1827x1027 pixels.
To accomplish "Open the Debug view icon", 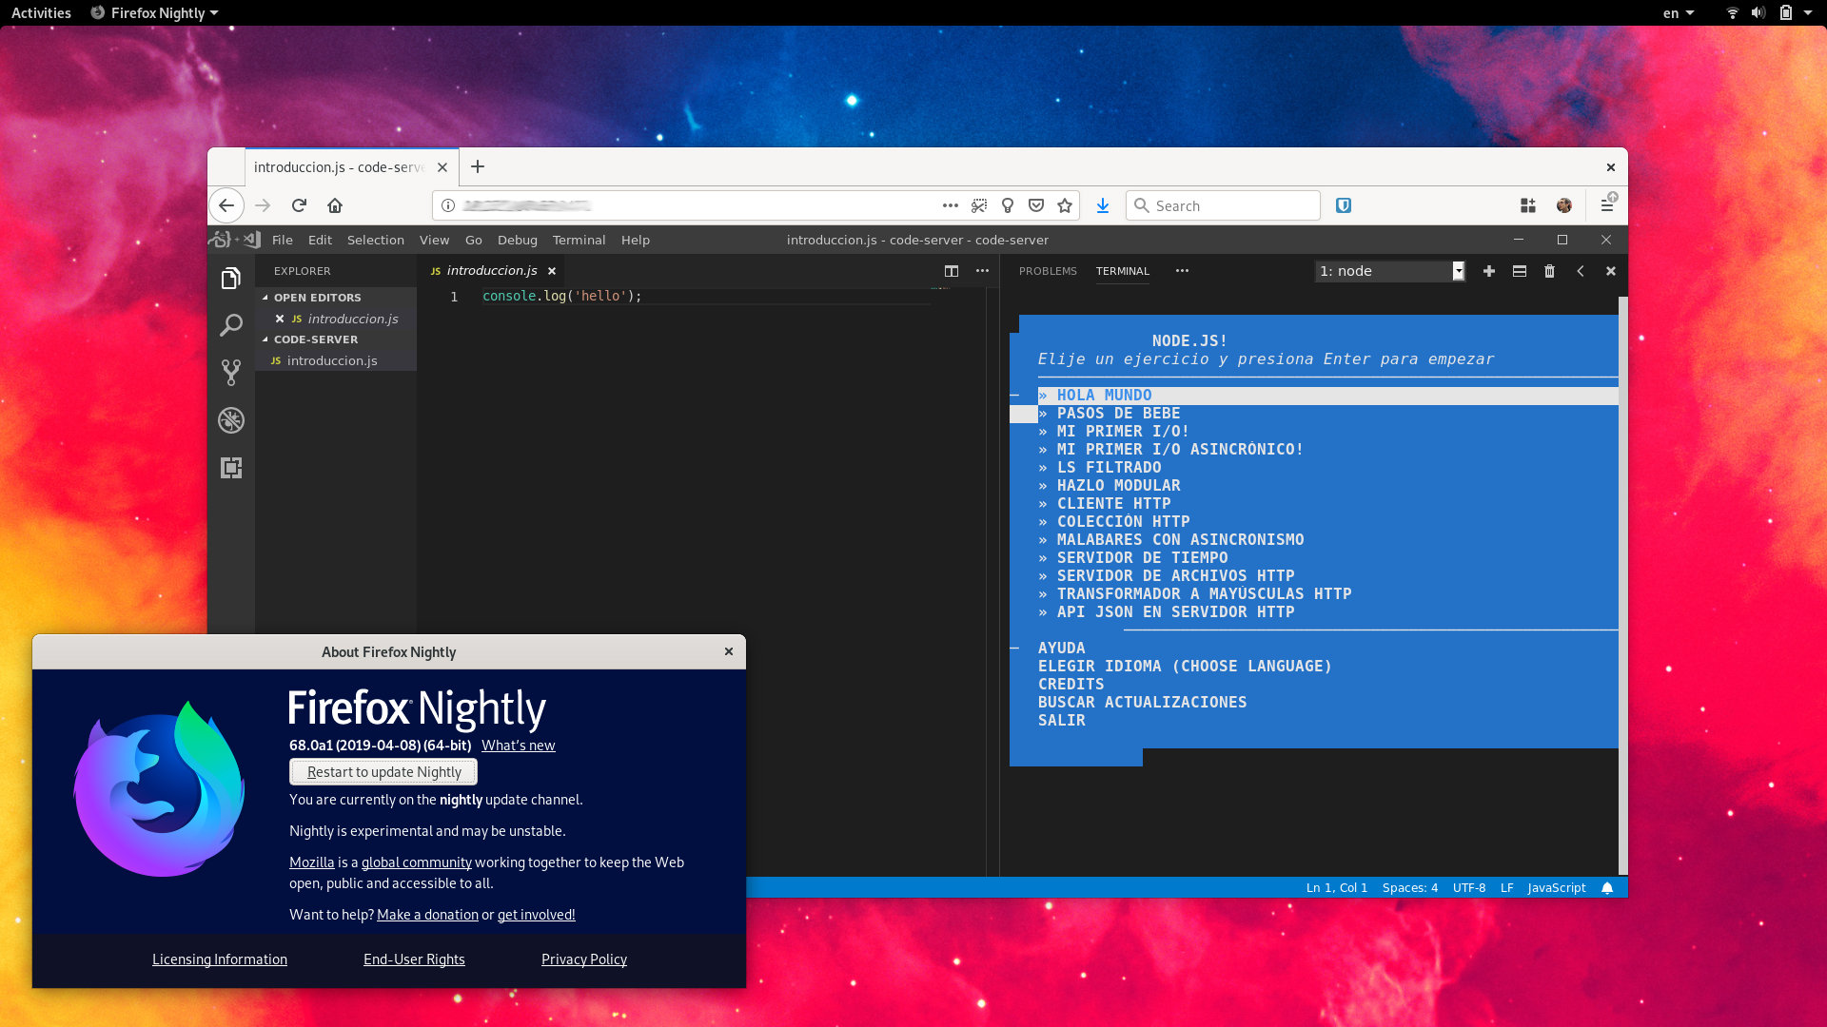I will tap(231, 420).
